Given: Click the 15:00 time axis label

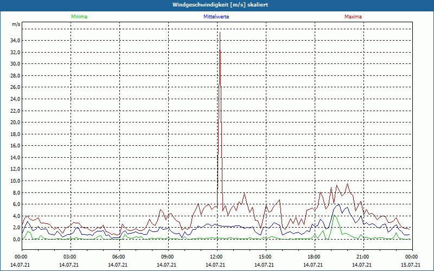Looking at the screenshot, I should [x=266, y=257].
